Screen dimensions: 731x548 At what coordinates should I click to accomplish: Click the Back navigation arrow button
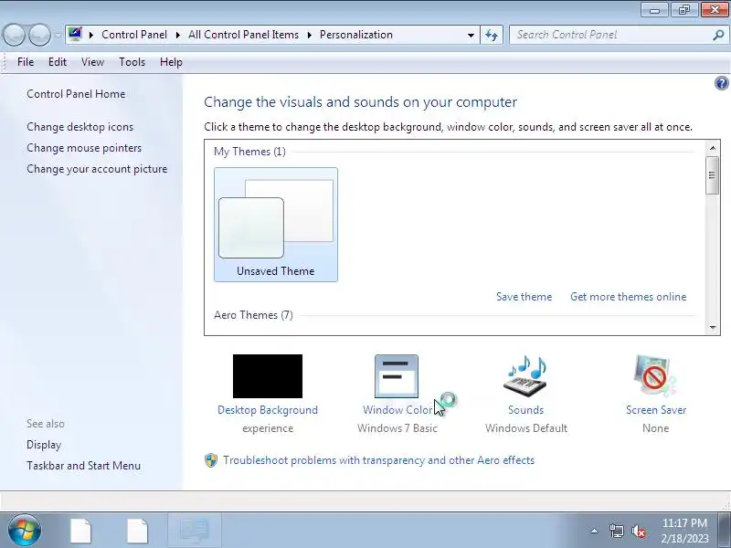point(14,35)
